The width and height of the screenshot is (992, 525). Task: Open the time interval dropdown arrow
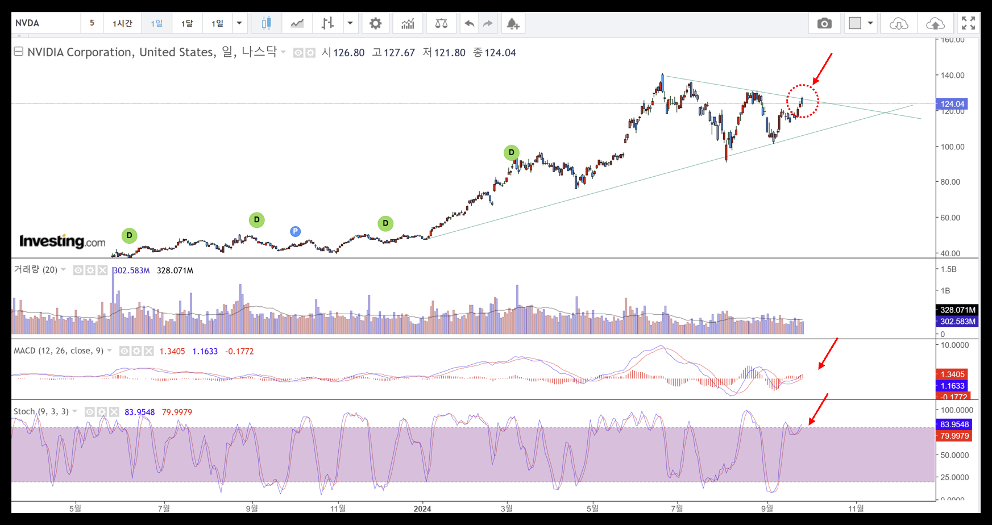[x=239, y=23]
